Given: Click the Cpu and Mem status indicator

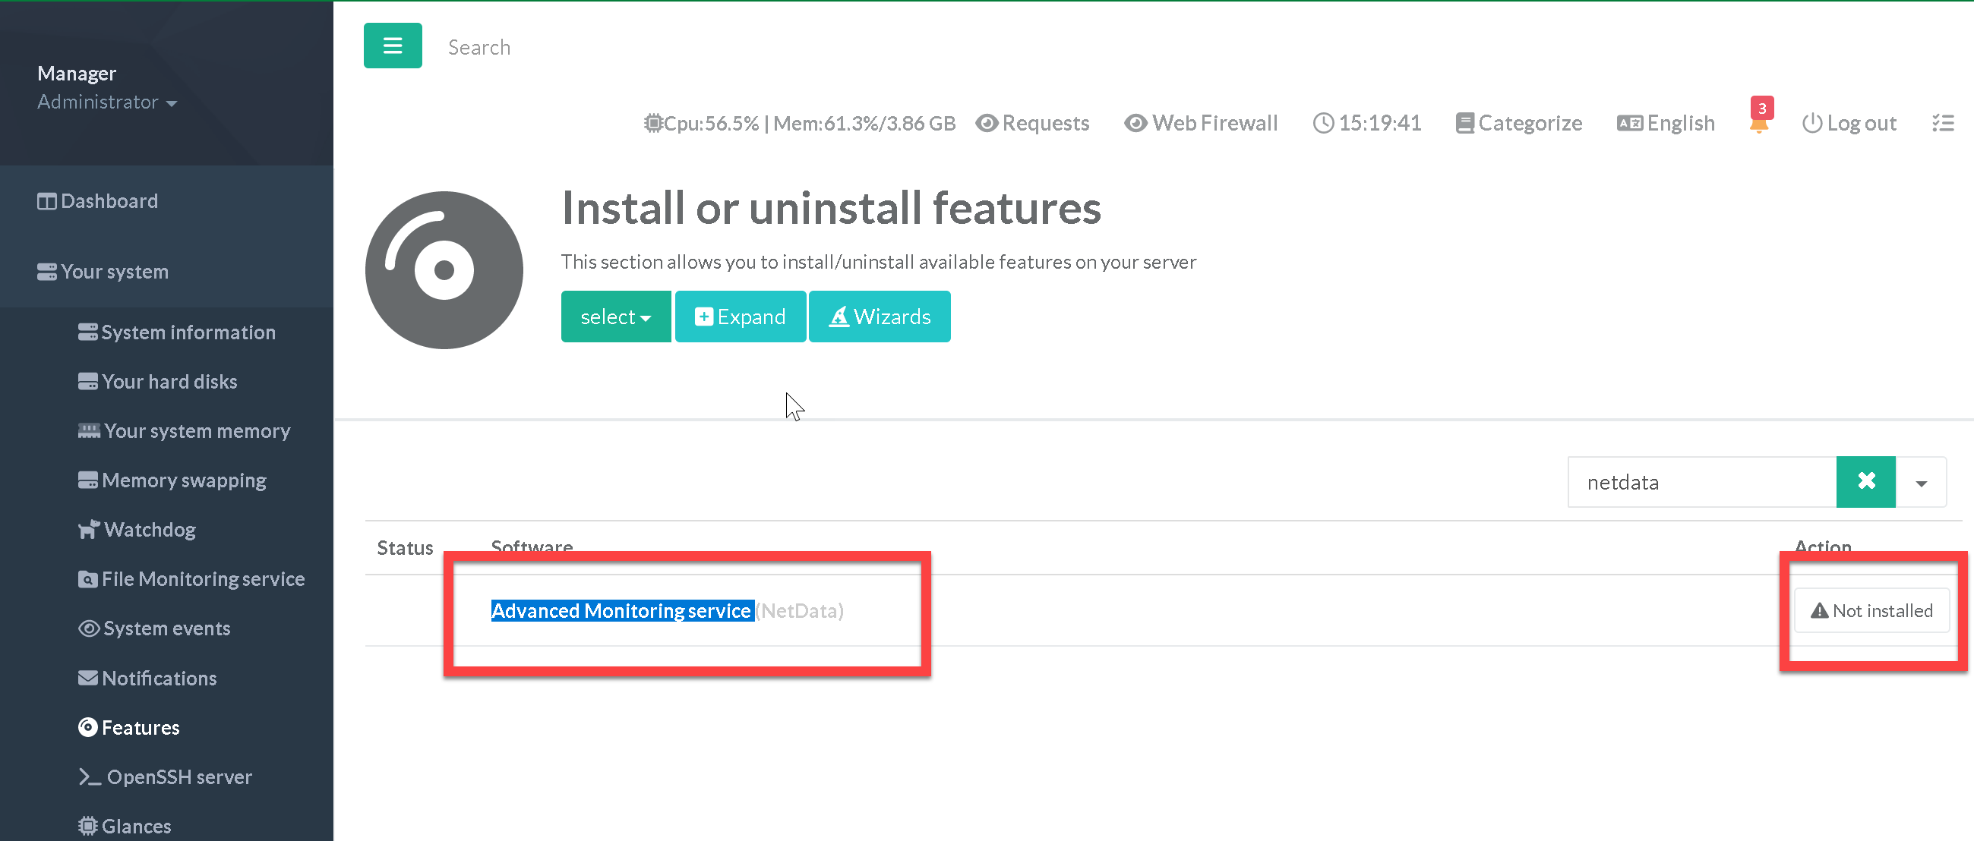Looking at the screenshot, I should (800, 122).
